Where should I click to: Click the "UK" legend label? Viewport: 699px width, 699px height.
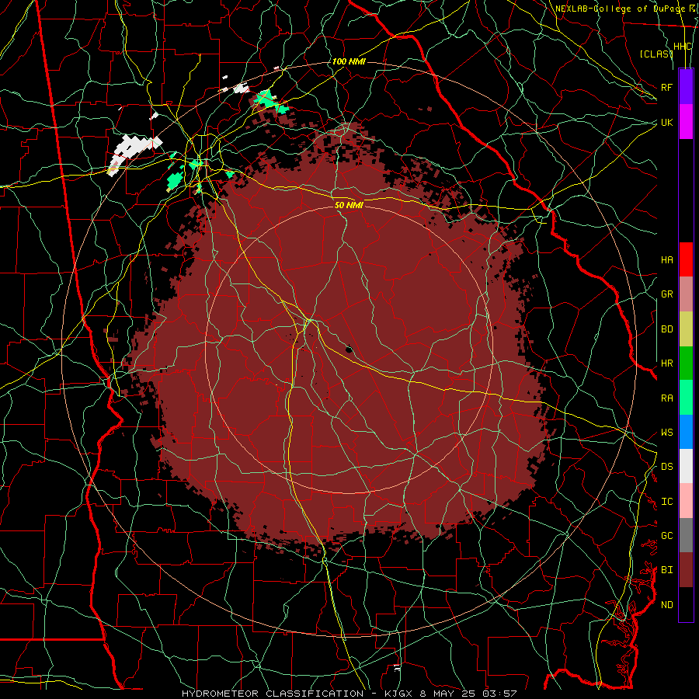(x=667, y=122)
